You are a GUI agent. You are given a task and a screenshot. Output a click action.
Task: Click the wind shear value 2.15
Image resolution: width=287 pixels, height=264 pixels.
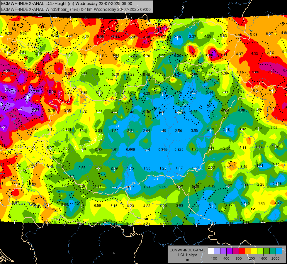[51, 129]
